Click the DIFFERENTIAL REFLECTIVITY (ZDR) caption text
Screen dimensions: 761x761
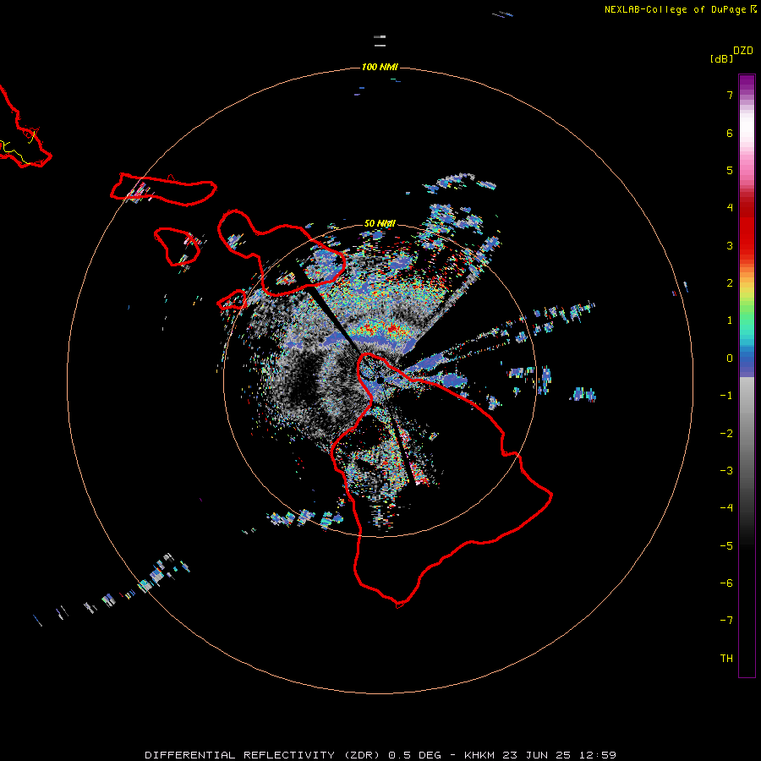pos(262,755)
